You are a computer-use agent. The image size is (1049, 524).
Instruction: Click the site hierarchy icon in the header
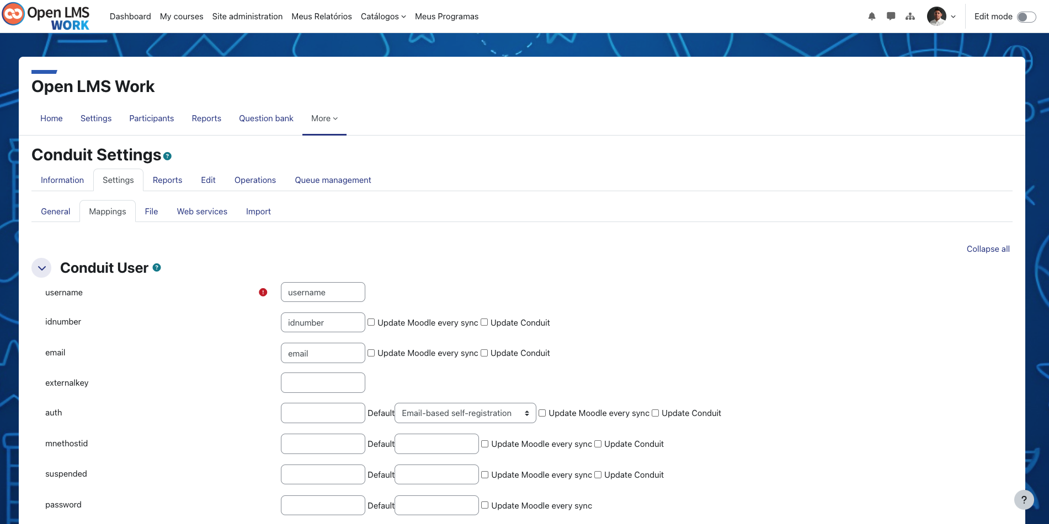tap(910, 16)
